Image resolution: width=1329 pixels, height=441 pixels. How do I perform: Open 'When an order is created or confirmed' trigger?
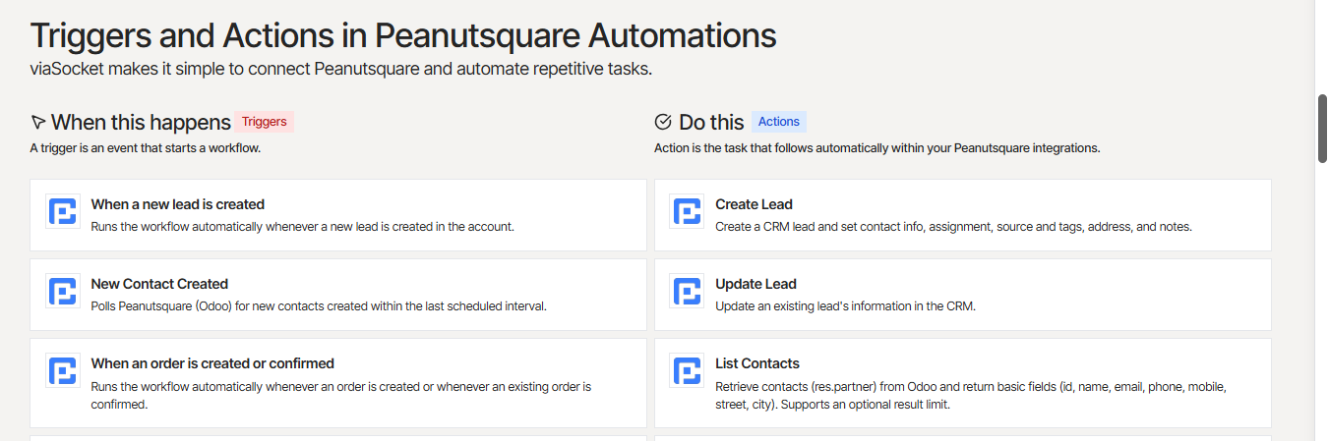[x=338, y=382]
